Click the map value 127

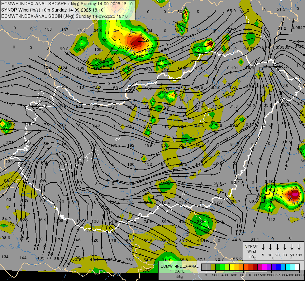click(x=114, y=107)
